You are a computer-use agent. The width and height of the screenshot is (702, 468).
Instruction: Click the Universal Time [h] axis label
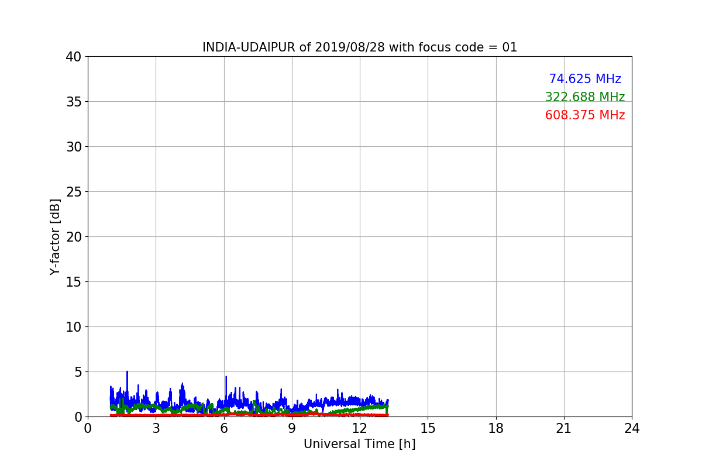(360, 444)
